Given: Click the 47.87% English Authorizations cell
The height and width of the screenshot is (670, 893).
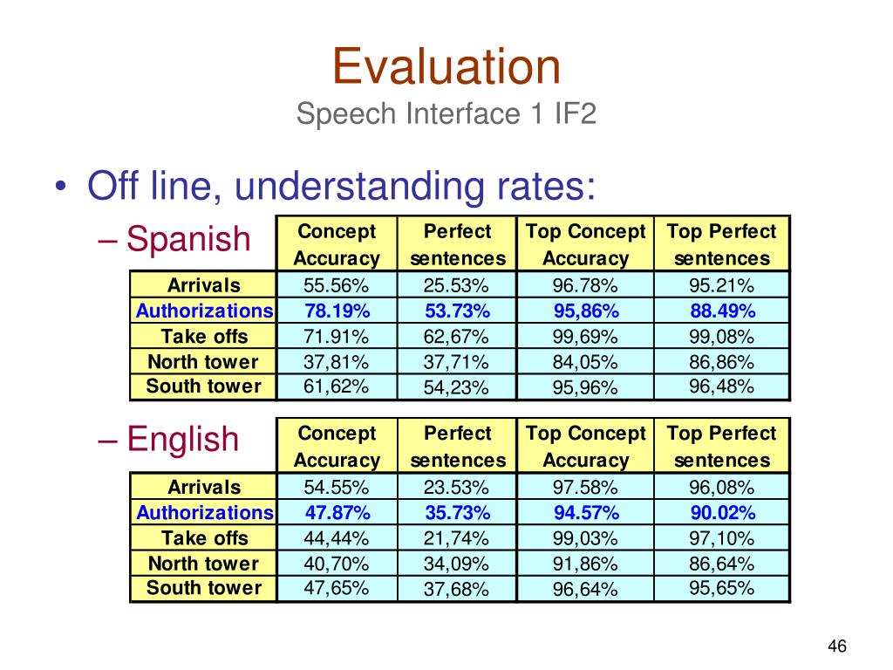Looking at the screenshot, I should (337, 513).
